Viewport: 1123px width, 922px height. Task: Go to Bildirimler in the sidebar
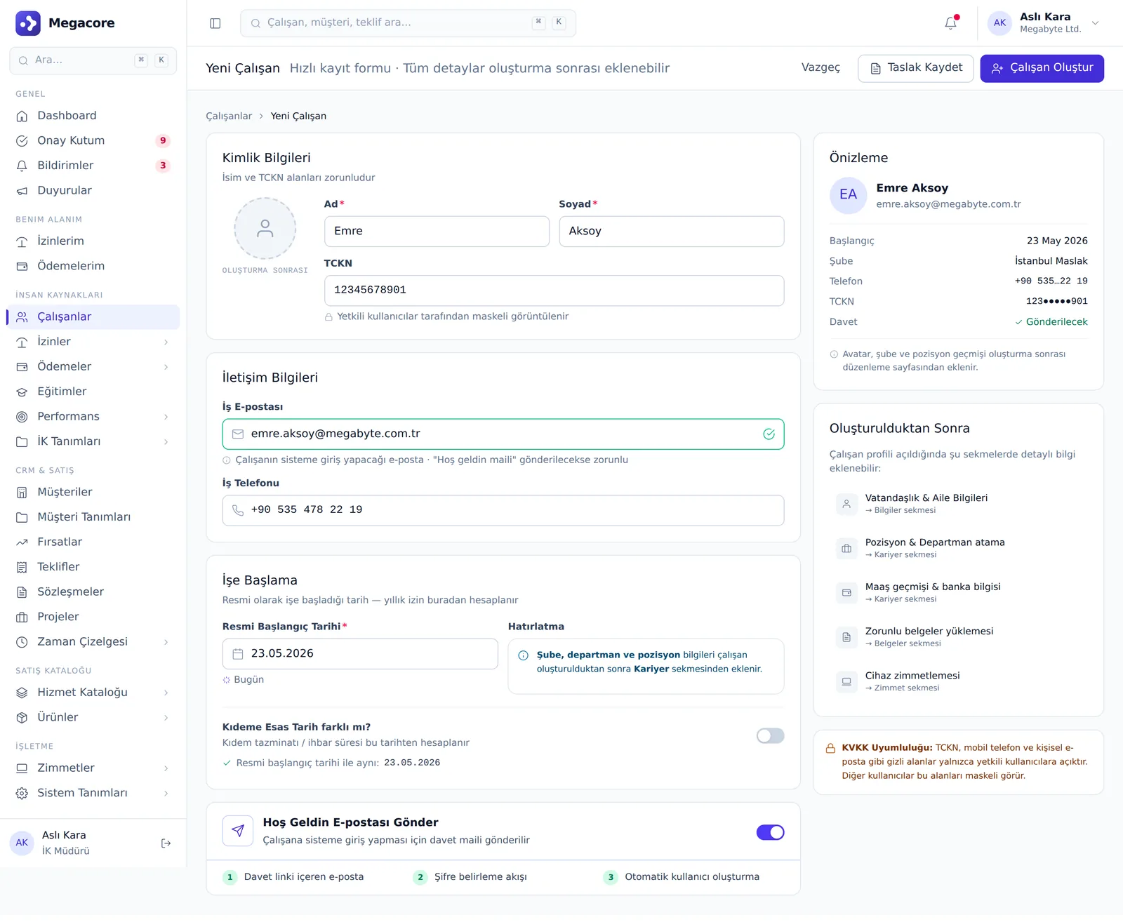(x=93, y=166)
